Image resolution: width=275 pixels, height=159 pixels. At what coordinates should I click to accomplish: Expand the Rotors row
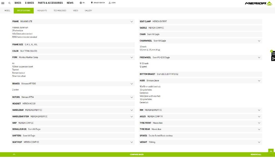[x=73, y=97]
